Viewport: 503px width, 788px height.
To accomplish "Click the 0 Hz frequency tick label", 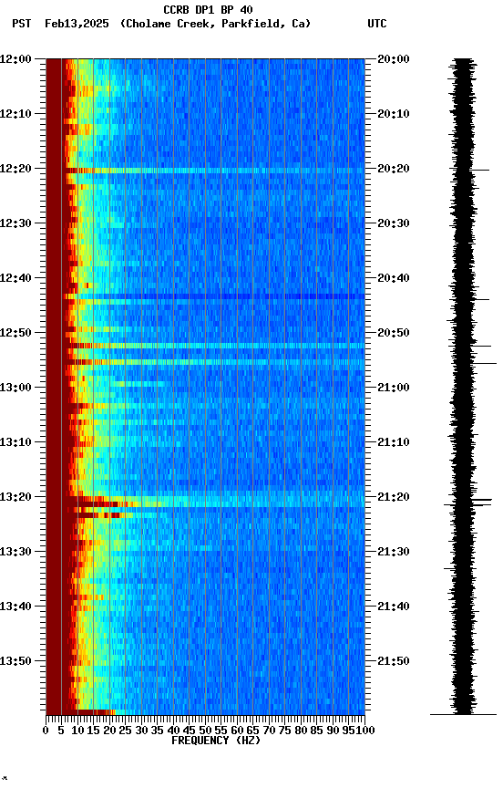I will click(46, 731).
